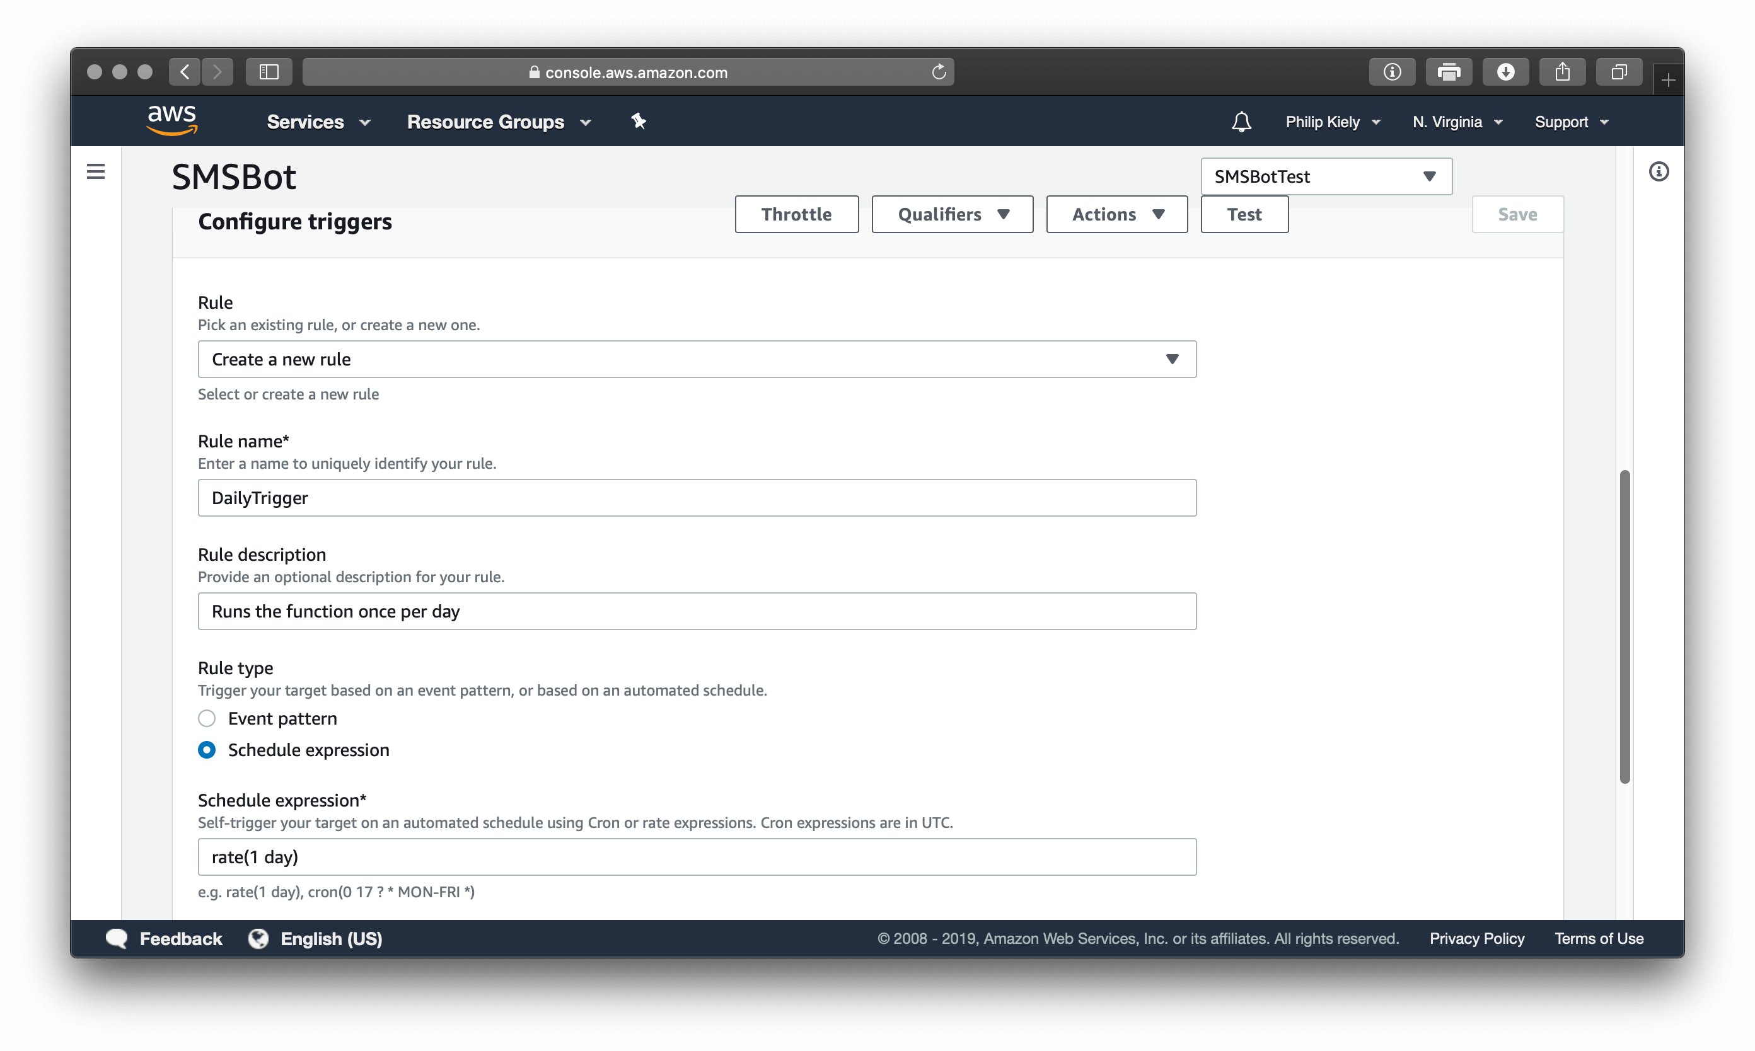Open the Resource Groups menu
The width and height of the screenshot is (1755, 1051).
click(499, 122)
